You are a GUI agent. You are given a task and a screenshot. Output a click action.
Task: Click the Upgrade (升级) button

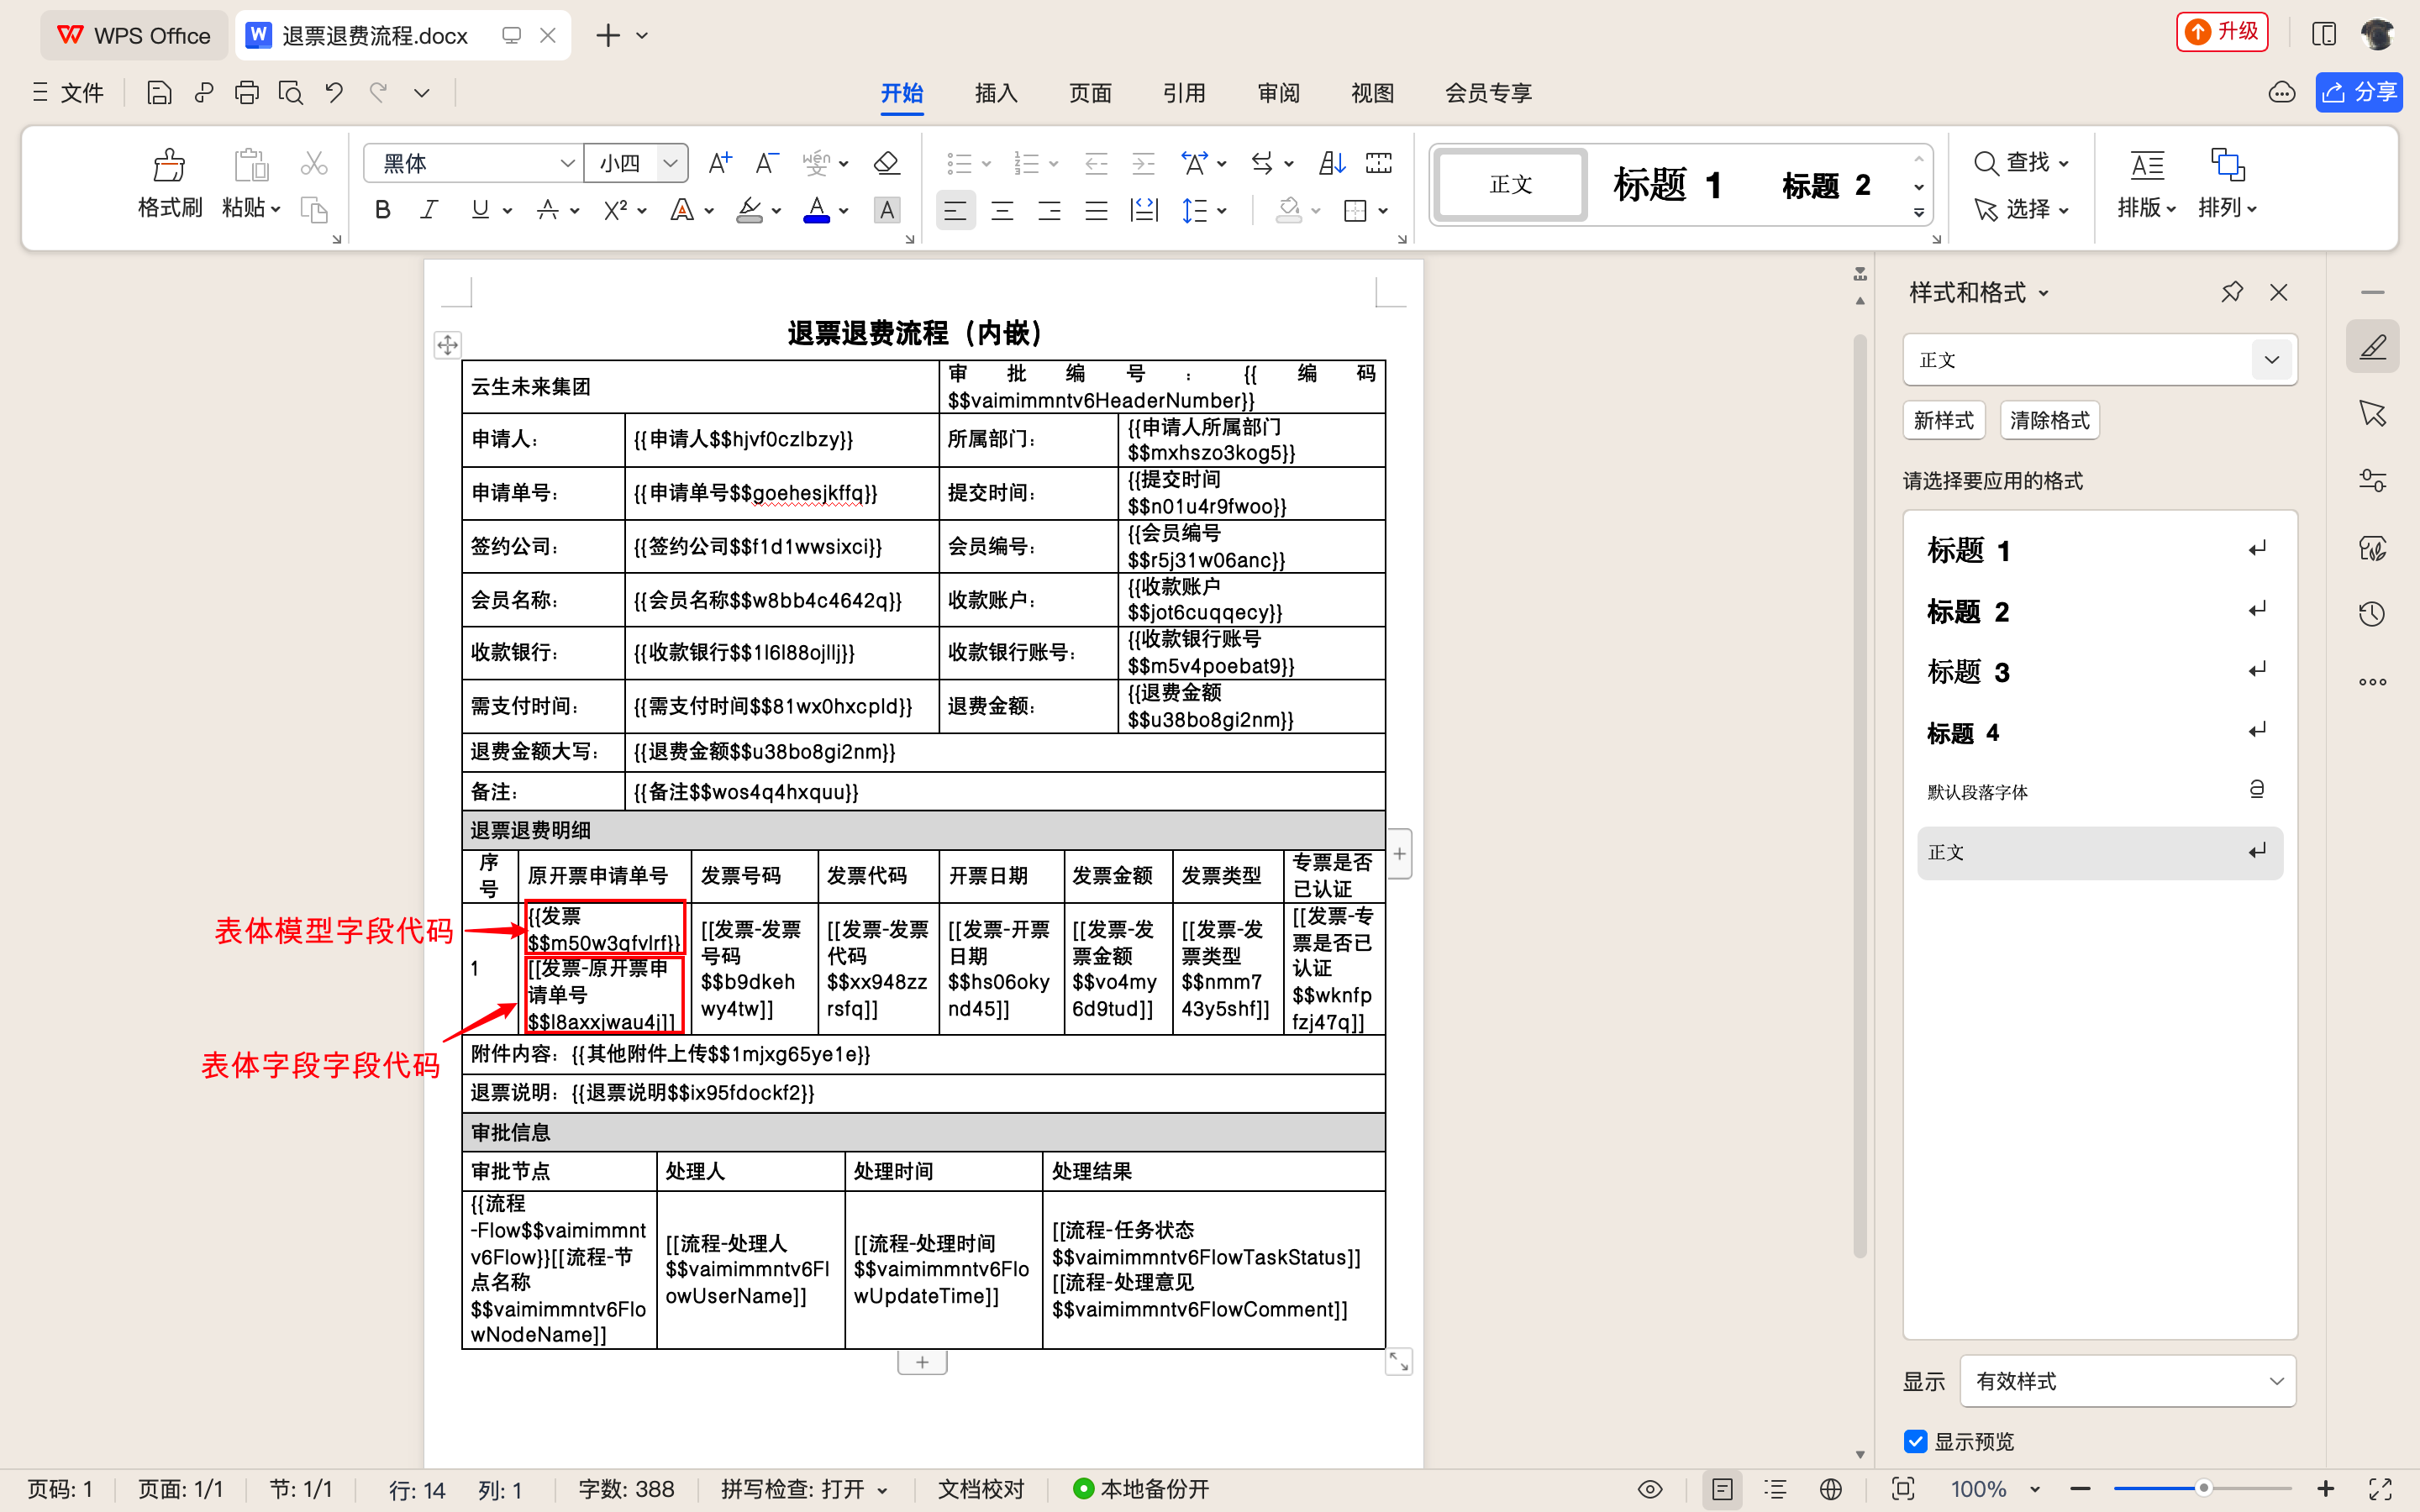(x=2222, y=31)
